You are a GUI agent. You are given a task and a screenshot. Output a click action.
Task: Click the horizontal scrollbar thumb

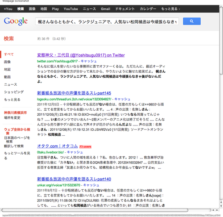click(x=95, y=210)
